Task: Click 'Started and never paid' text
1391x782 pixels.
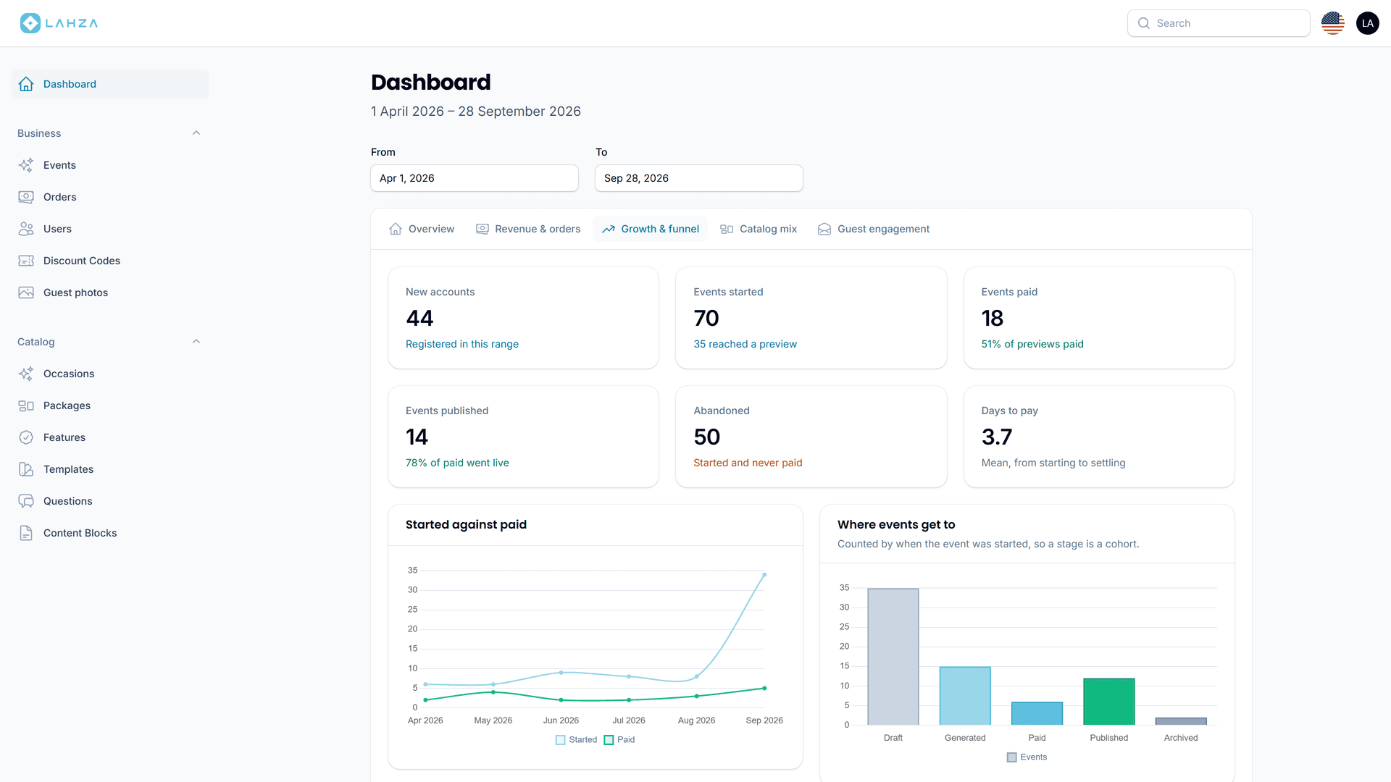Action: pos(748,463)
